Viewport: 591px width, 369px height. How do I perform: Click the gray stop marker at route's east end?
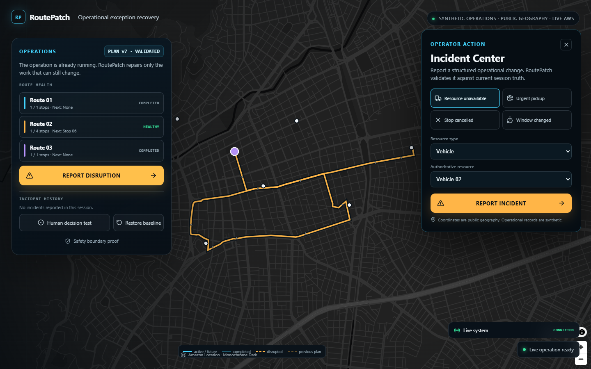pos(412,148)
